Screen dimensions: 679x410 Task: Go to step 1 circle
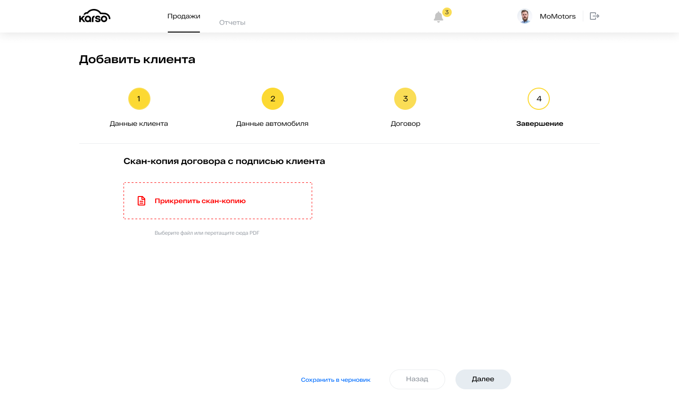click(x=139, y=99)
